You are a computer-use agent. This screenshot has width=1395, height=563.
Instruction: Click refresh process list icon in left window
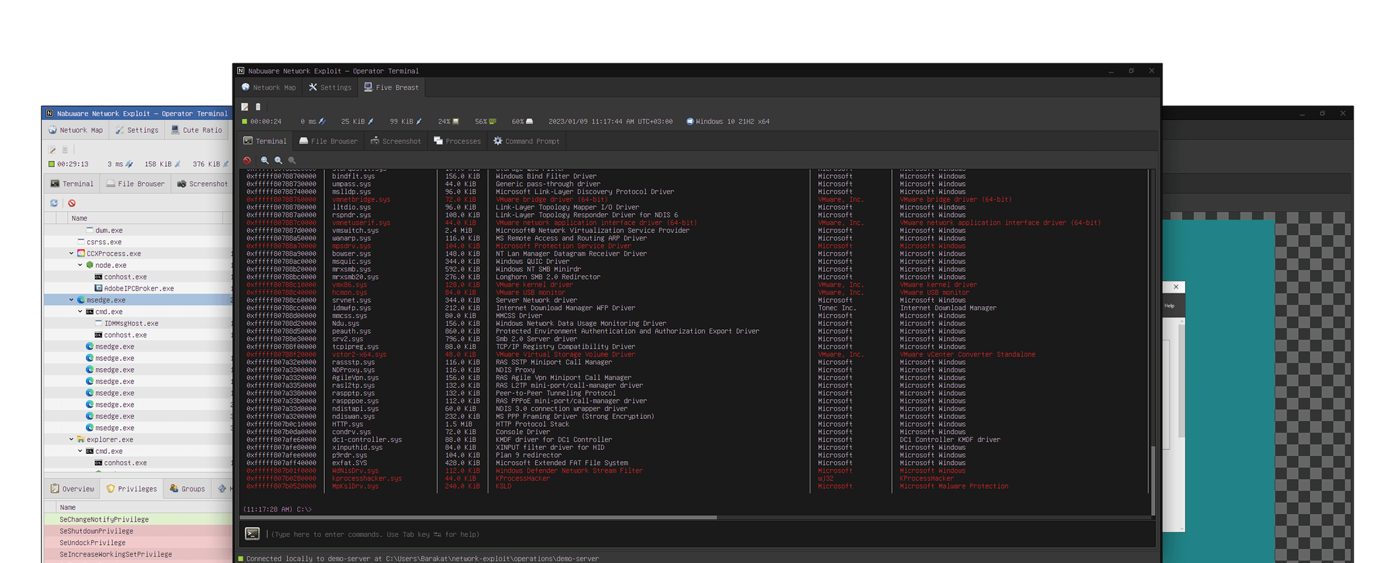click(x=54, y=203)
